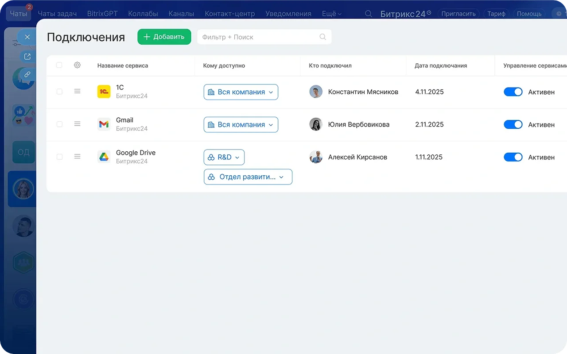Image resolution: width=567 pixels, height=354 pixels.
Task: Click the drag handle in the Gmail row
Action: tap(77, 124)
